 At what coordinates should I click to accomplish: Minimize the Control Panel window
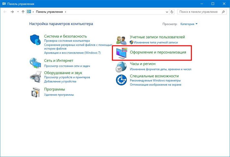(202, 4)
